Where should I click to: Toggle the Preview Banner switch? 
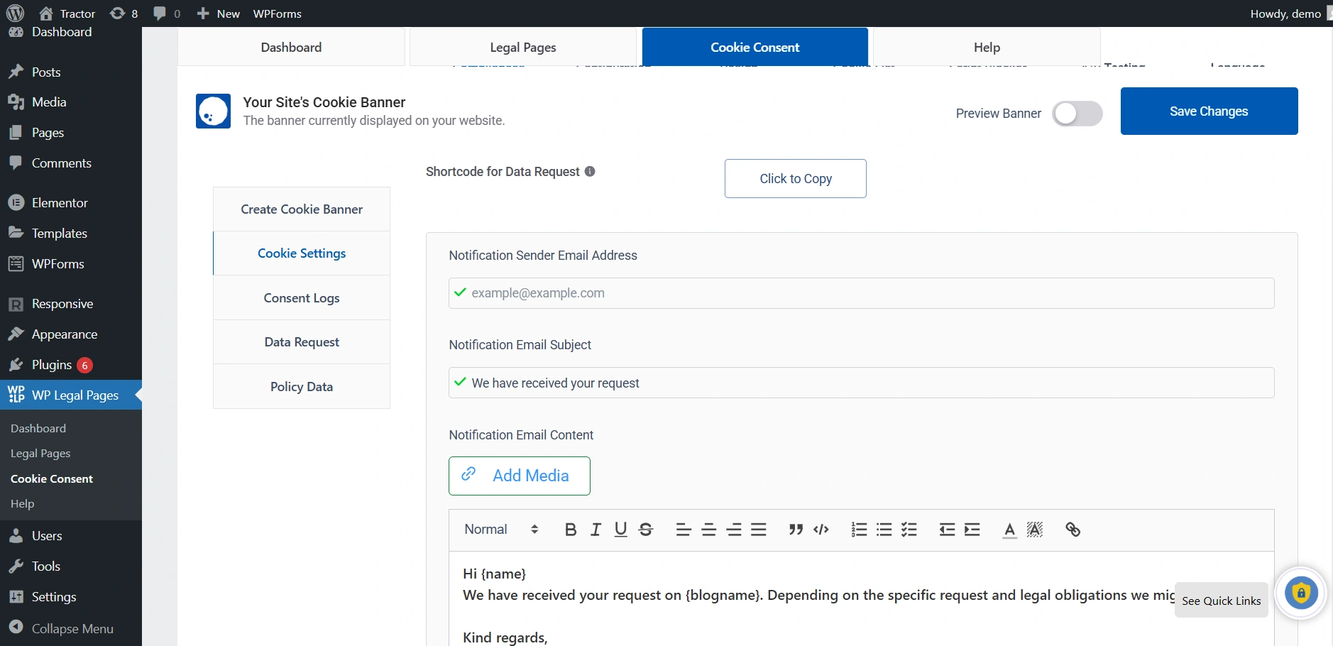tap(1077, 114)
